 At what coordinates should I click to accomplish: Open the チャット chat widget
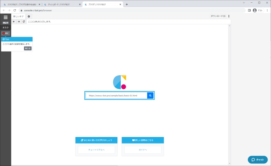pyautogui.click(x=257, y=159)
